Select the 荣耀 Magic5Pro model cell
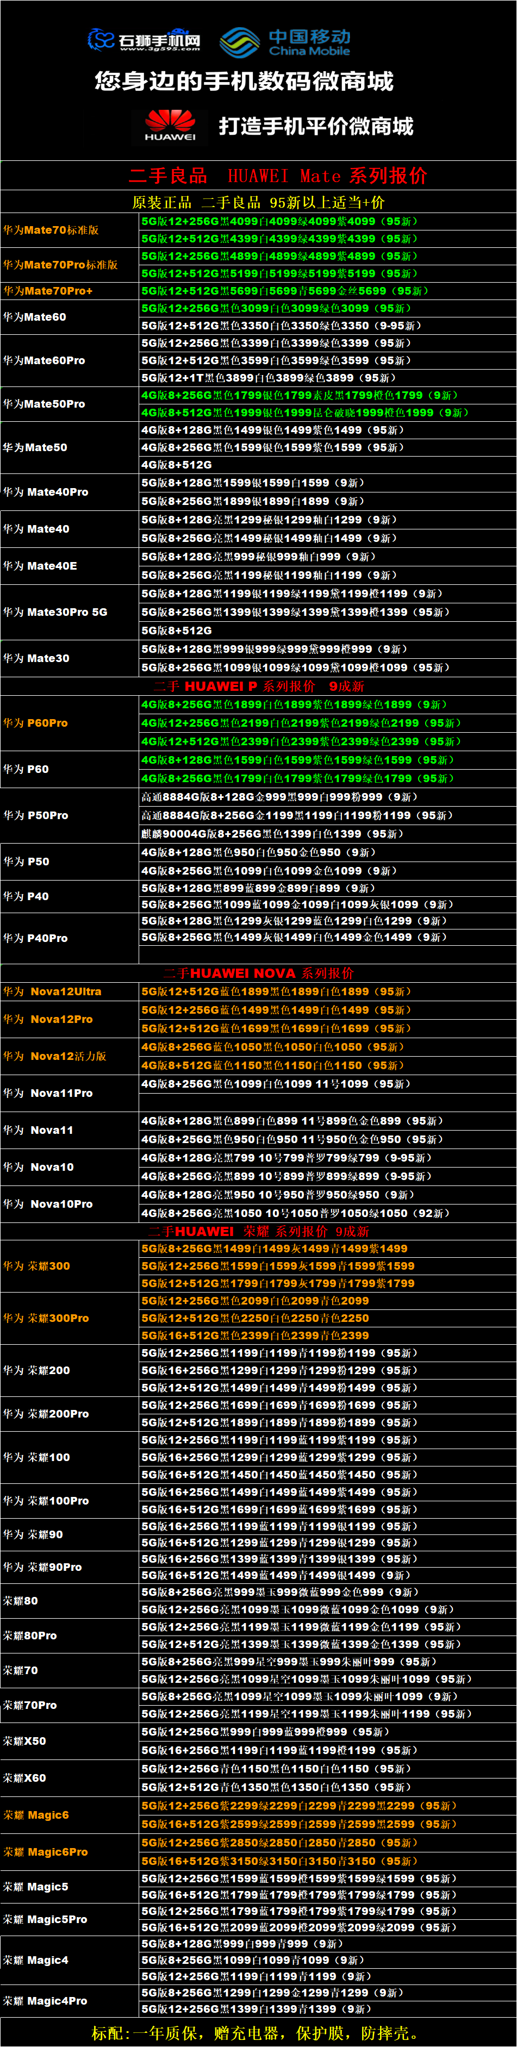The image size is (517, 2047). point(70,1919)
